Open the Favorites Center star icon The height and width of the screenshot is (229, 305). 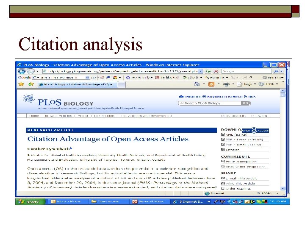[21, 84]
